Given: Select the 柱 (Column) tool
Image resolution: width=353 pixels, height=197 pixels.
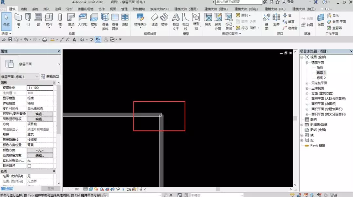Looking at the screenshot, I should pyautogui.click(x=60, y=20).
